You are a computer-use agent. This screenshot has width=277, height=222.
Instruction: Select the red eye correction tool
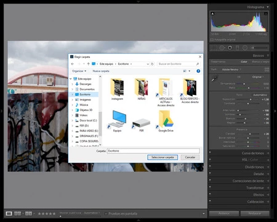click(230, 48)
